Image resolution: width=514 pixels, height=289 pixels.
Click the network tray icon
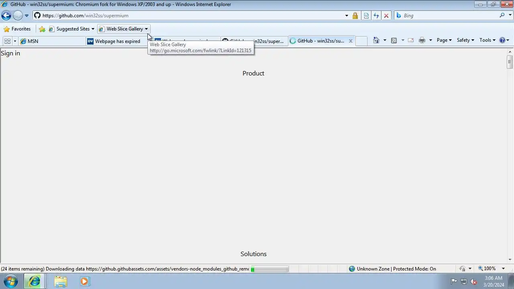point(464,281)
